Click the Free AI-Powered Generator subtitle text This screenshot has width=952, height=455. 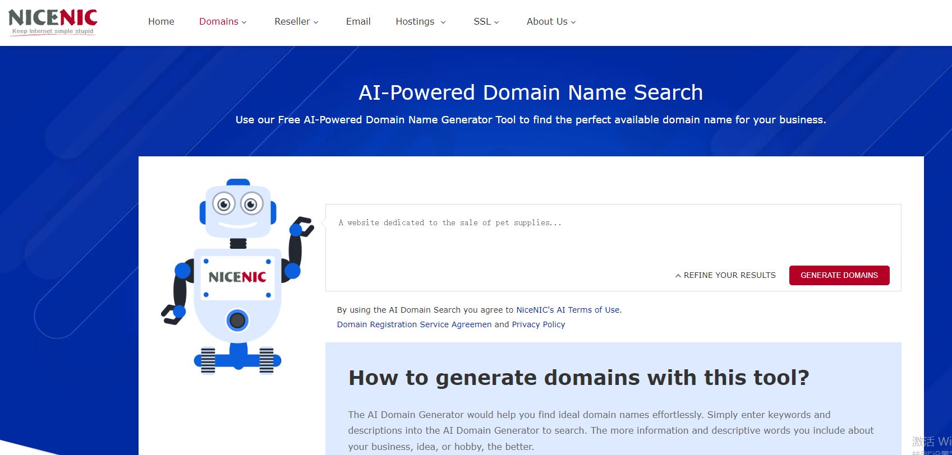coord(531,120)
